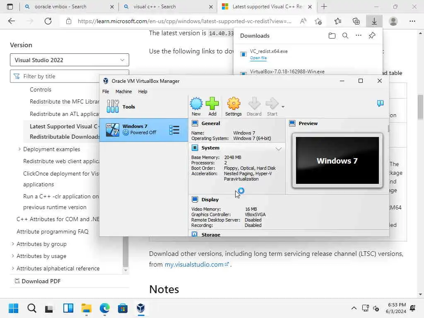Open the Visual Studio 2022 version dropdown
This screenshot has width=424, height=318.
70,60
